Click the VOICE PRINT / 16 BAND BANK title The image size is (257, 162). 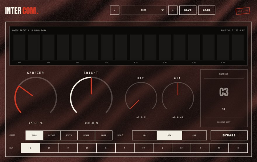point(29,30)
